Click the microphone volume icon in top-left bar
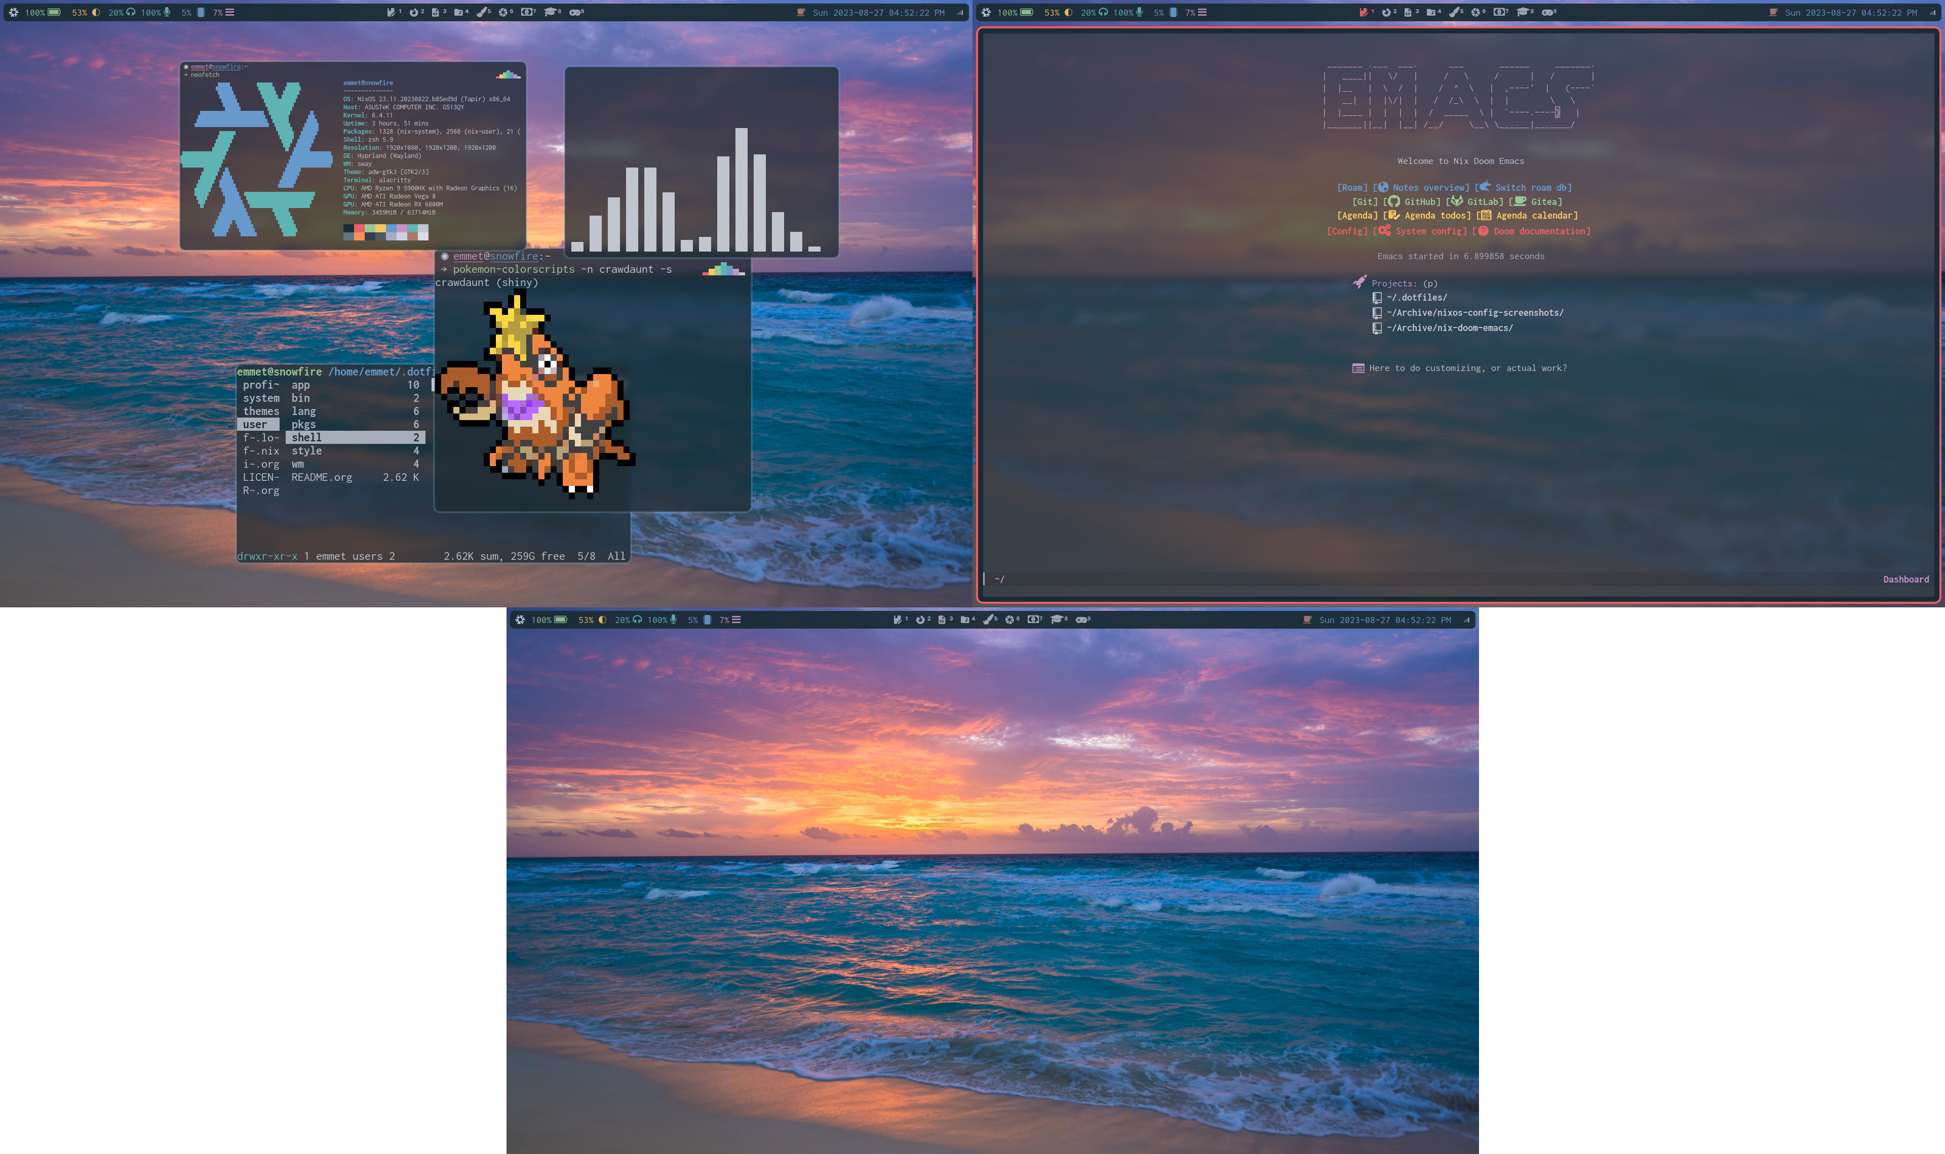The width and height of the screenshot is (1945, 1154). click(167, 12)
